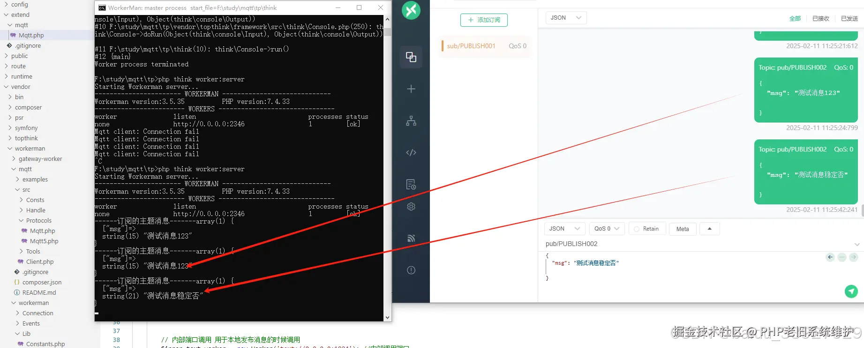
Task: Click console scrollbar up arrow
Action: point(387,19)
